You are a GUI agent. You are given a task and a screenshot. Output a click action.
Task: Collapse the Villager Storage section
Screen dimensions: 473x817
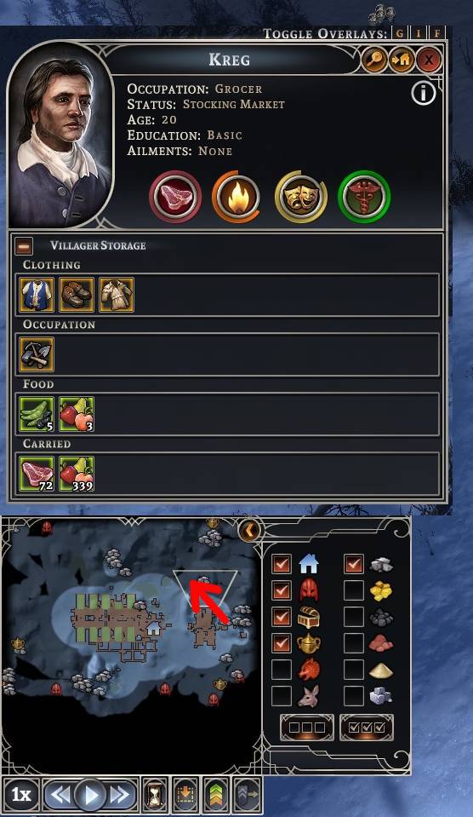tap(24, 246)
